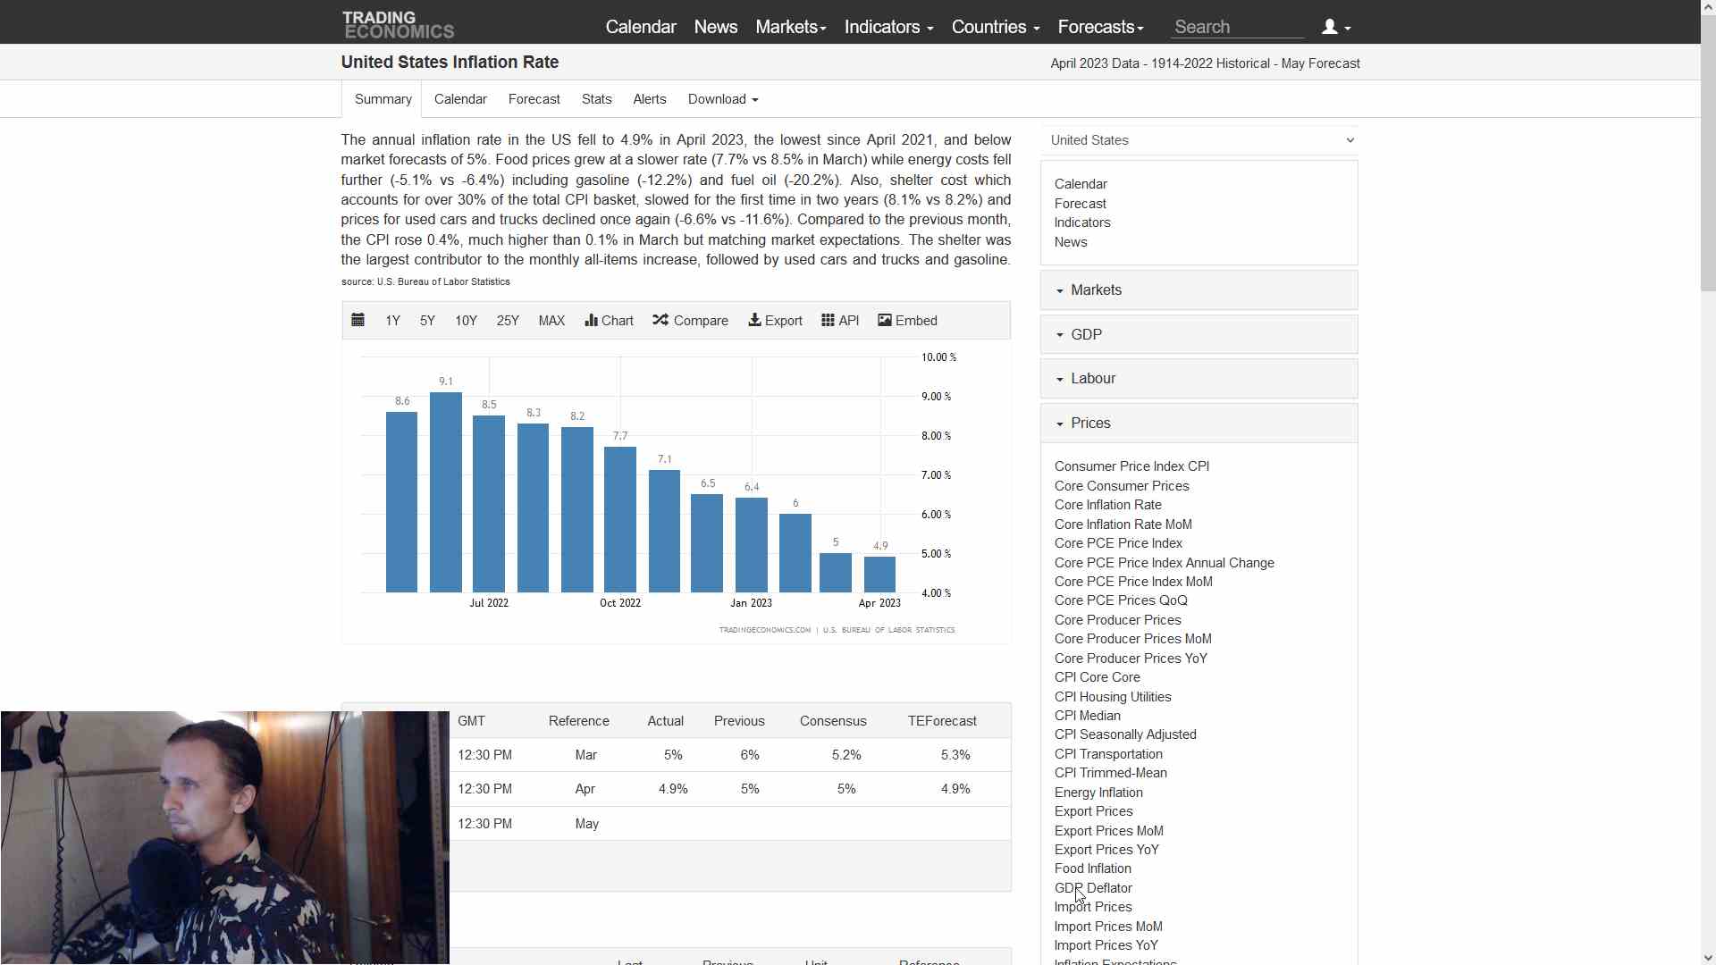Image resolution: width=1716 pixels, height=965 pixels.
Task: Click the Embed image icon
Action: click(885, 320)
